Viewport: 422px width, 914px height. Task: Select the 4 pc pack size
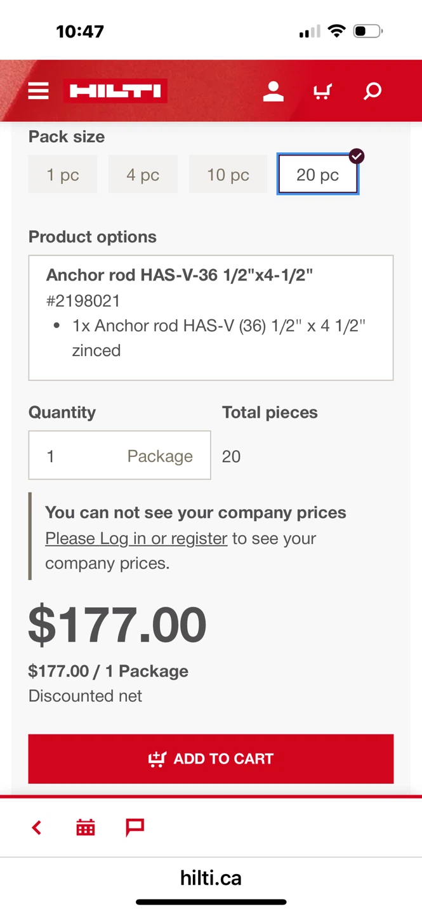coord(143,175)
